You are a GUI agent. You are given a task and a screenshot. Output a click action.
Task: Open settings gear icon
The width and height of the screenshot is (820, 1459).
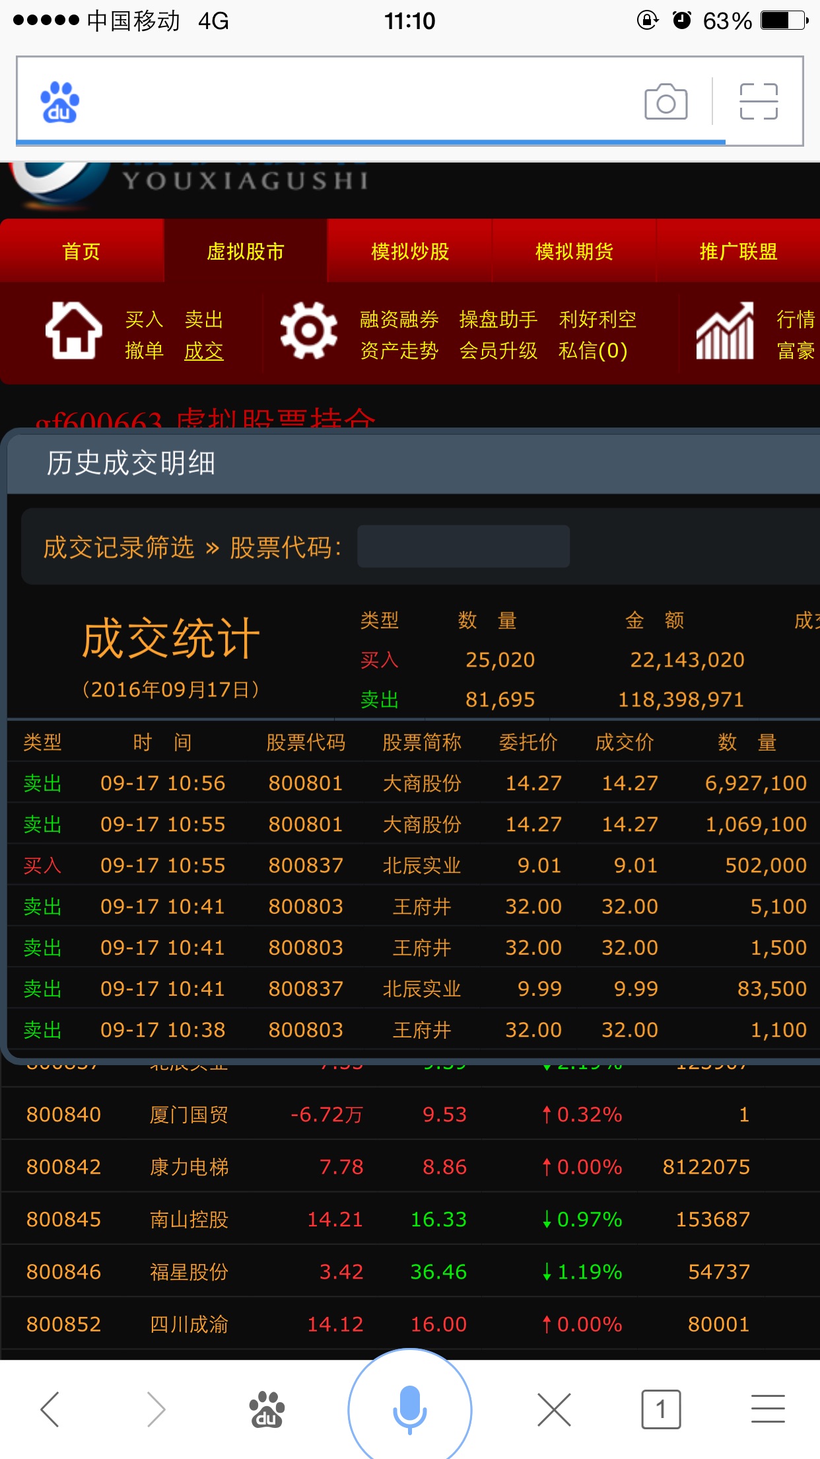pos(308,330)
